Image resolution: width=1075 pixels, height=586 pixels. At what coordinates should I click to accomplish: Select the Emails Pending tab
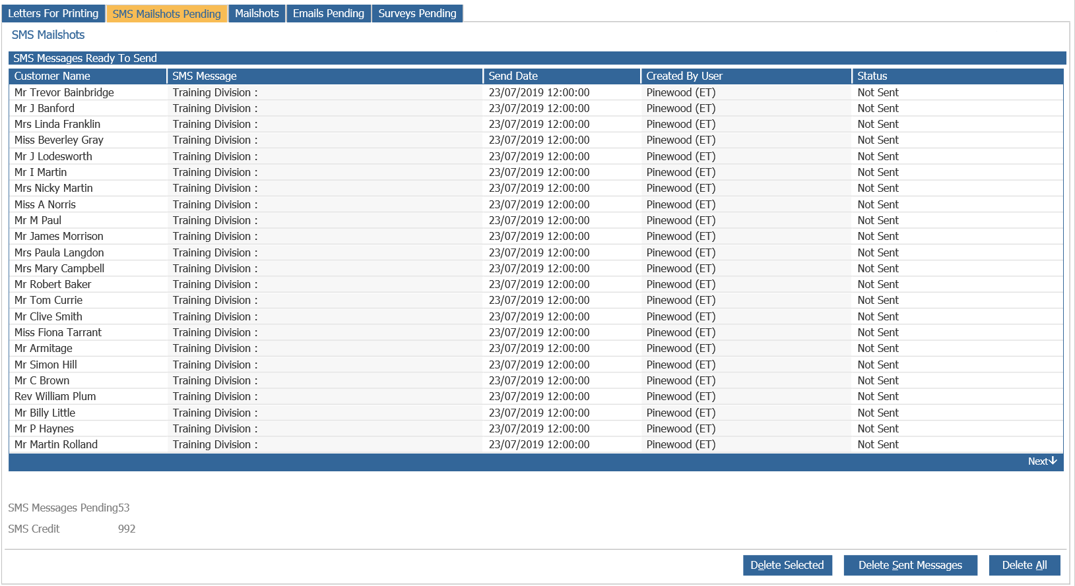click(328, 13)
